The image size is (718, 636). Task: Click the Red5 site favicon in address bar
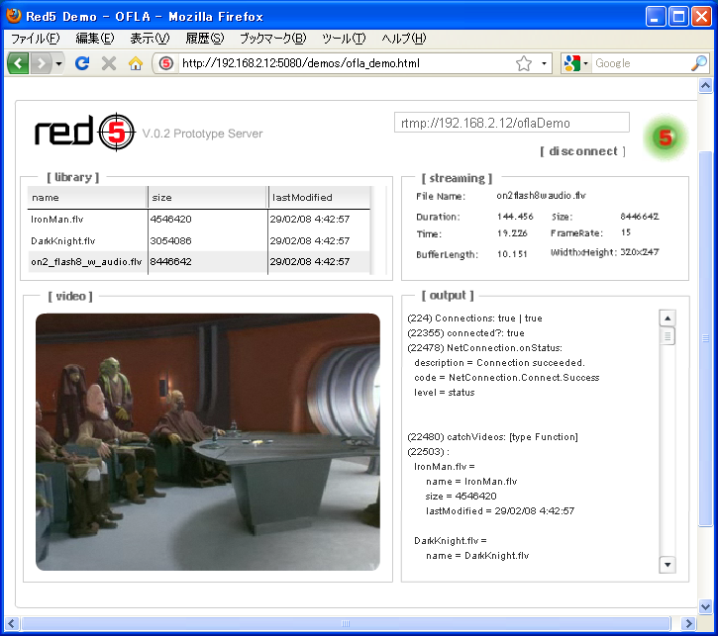tap(166, 63)
